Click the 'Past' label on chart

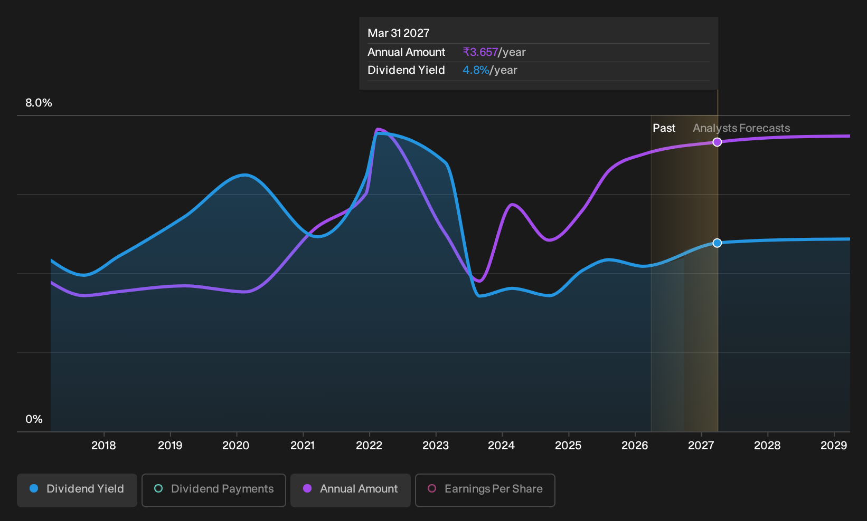pyautogui.click(x=664, y=128)
